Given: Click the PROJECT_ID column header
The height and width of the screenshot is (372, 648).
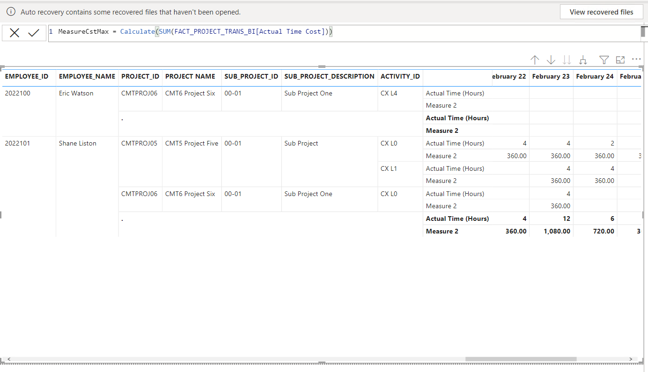Looking at the screenshot, I should [x=140, y=76].
